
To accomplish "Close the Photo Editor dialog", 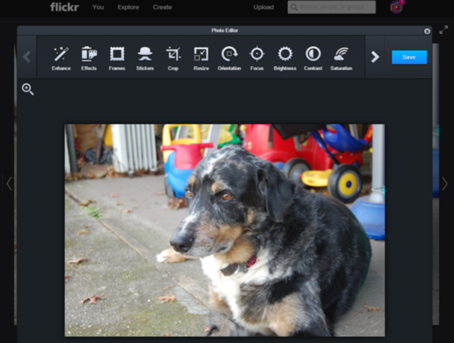I will coord(427,31).
